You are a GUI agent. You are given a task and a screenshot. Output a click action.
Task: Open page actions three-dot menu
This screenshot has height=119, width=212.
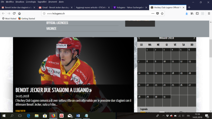tap(153, 14)
